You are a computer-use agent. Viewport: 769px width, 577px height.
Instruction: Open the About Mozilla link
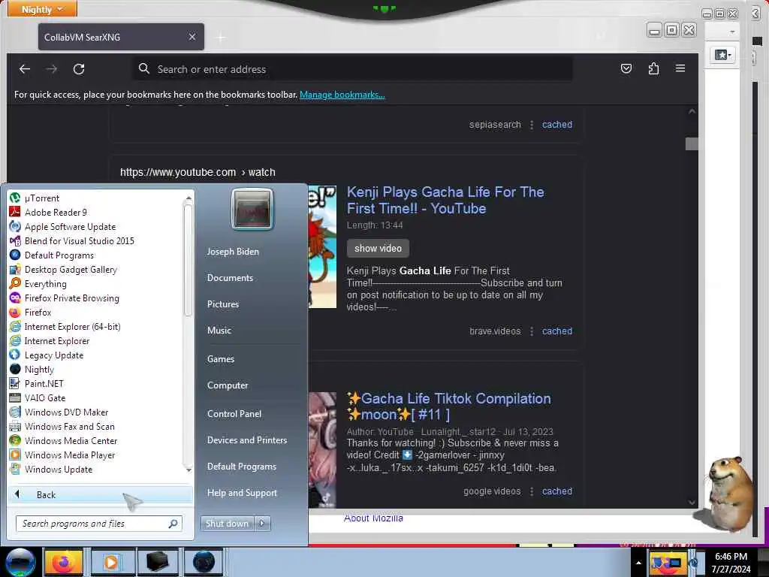coord(373,518)
